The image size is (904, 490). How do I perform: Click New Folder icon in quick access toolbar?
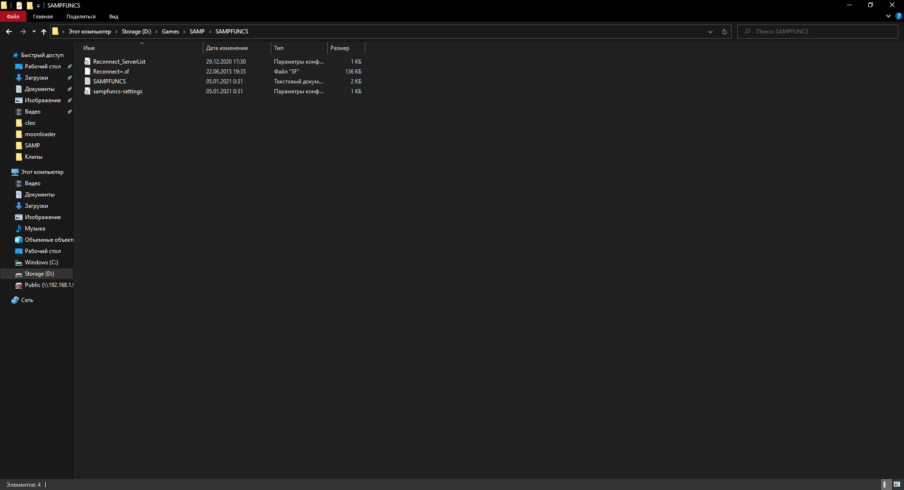click(30, 6)
